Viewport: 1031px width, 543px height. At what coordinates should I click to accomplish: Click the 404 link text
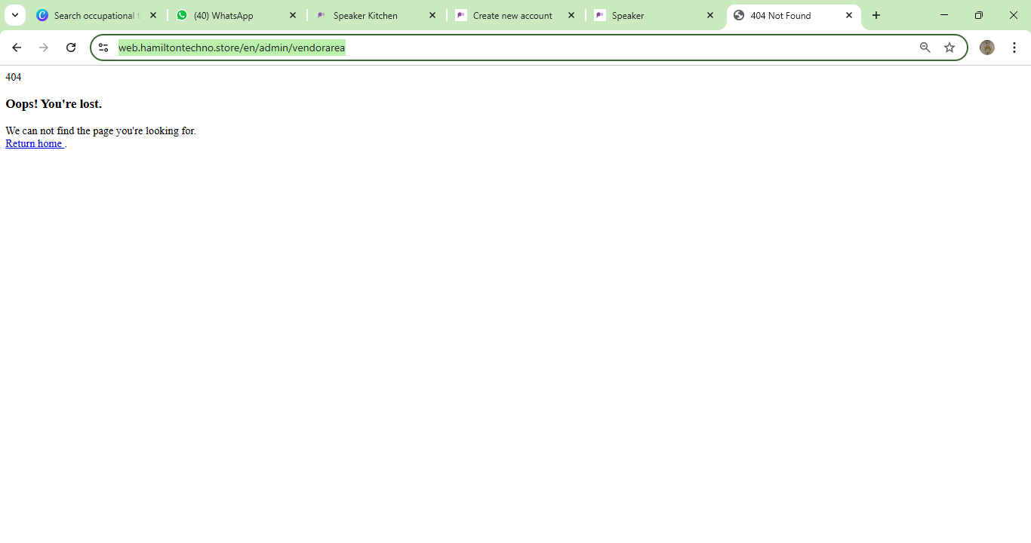14,77
